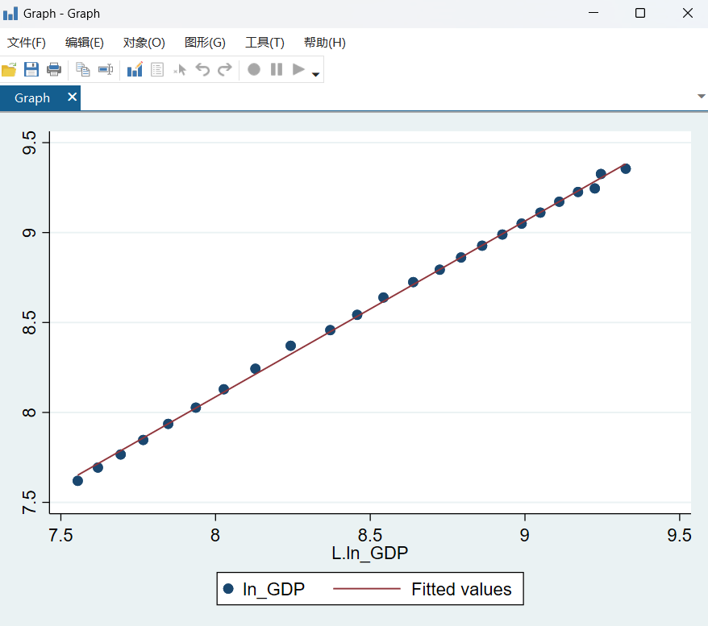Expand the dropdown arrow beside Play

pos(316,74)
